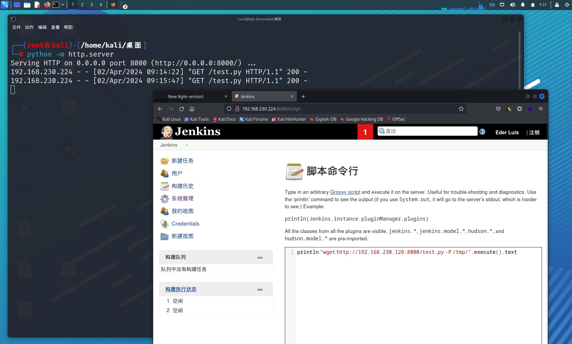
Task: Click the Jenkins logo in the header
Action: [190, 132]
